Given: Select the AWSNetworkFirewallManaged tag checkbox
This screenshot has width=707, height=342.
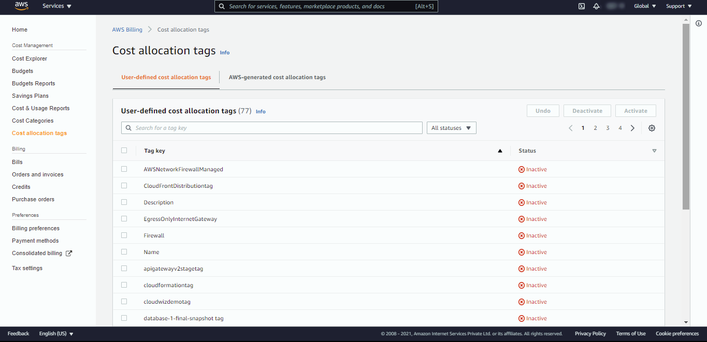Looking at the screenshot, I should click(124, 169).
